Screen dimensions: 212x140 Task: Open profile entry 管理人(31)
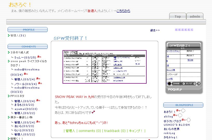click(x=18, y=36)
